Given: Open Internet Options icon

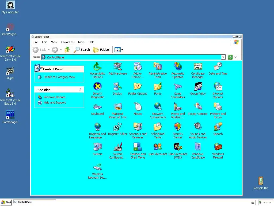Looking at the screenshot, I should (218, 90).
